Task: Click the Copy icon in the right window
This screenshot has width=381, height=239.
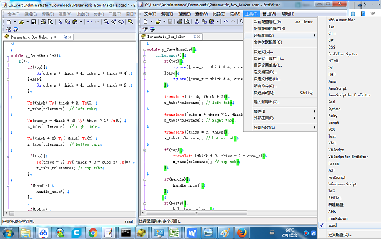Action: [204, 22]
